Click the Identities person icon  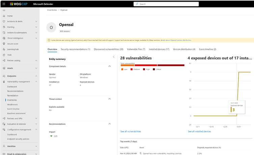point(4,146)
